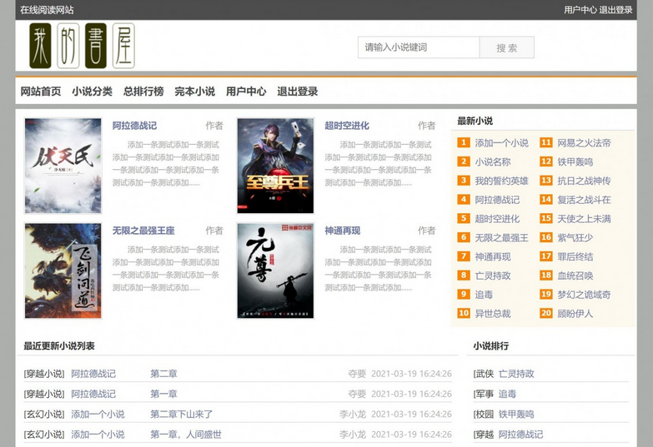Screen dimensions: 653x447
Task: Open 亡灵持政 ranked 8 in the latest novels
Action: 493,276
